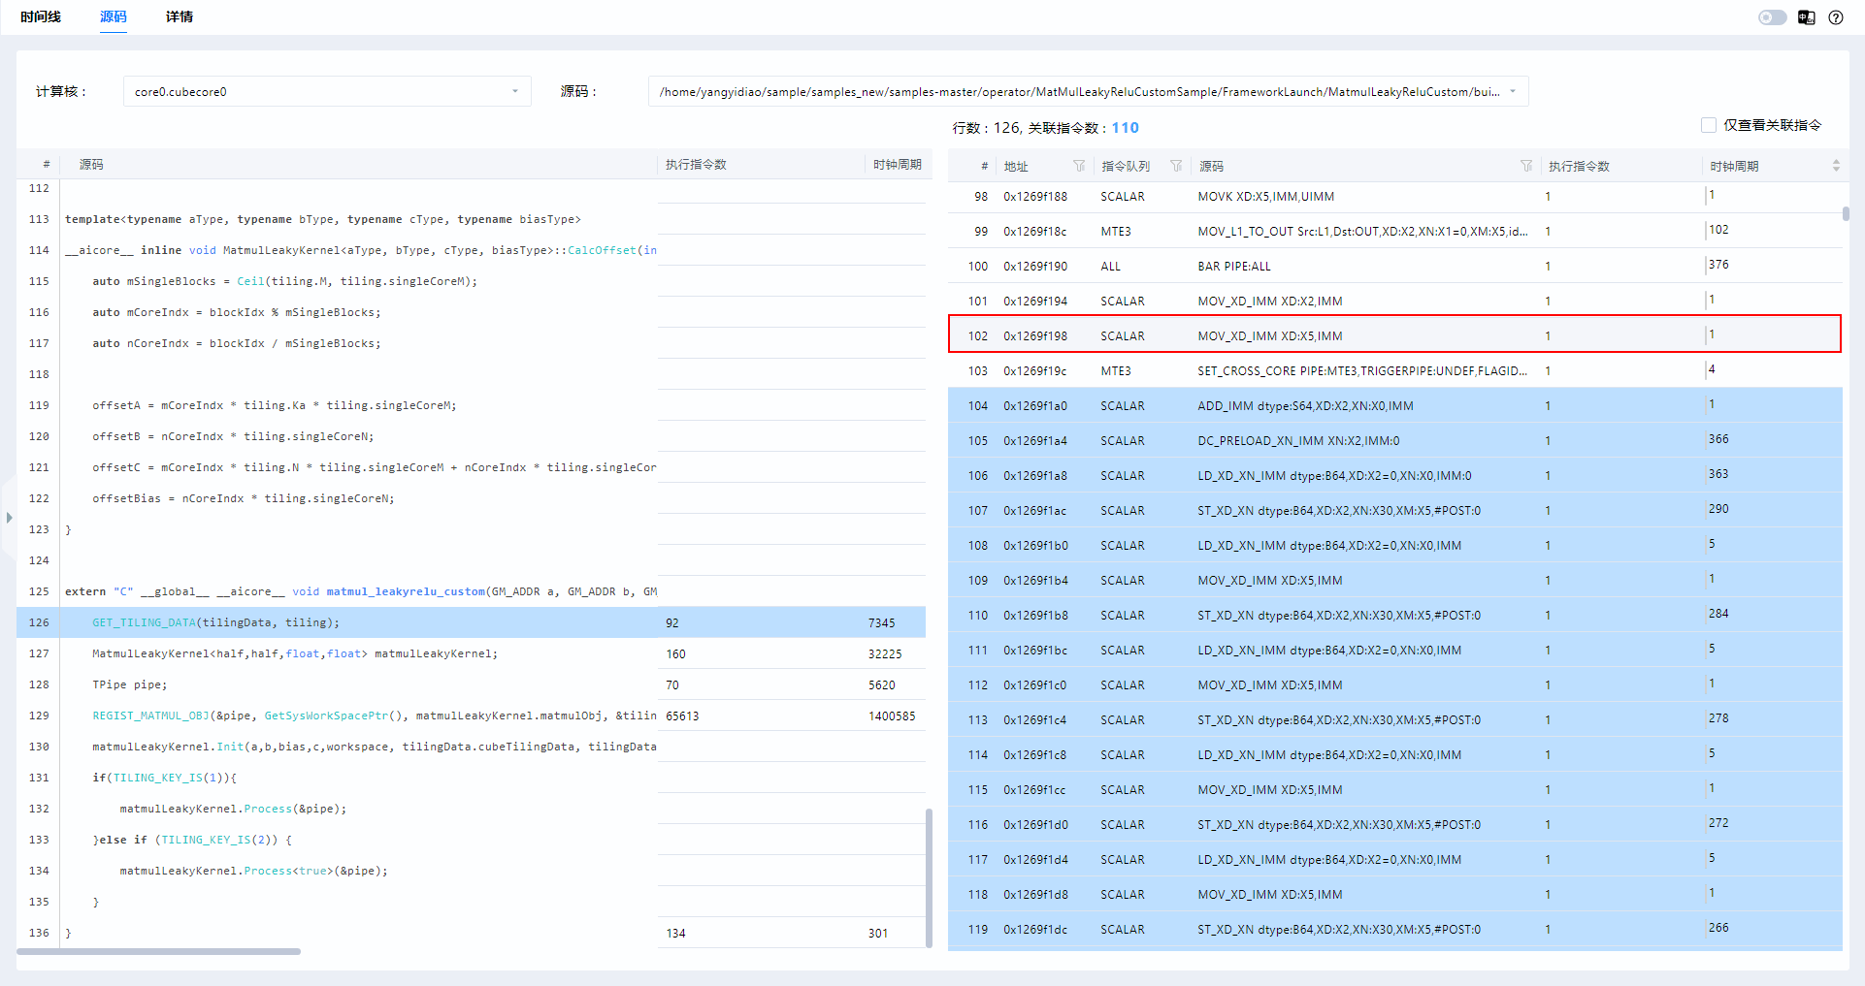Click source line 125 matmul_leakyrelu_custom
The height and width of the screenshot is (986, 1865).
[471, 591]
